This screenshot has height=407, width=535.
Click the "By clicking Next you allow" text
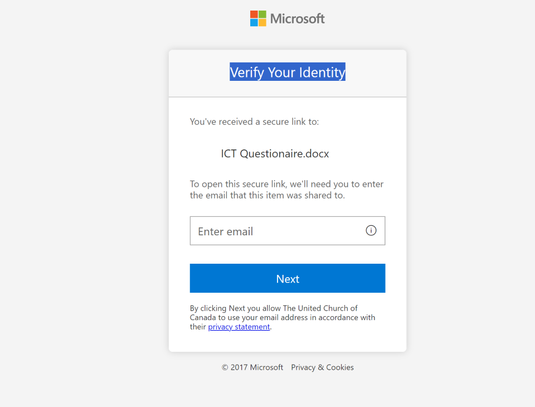[236, 308]
